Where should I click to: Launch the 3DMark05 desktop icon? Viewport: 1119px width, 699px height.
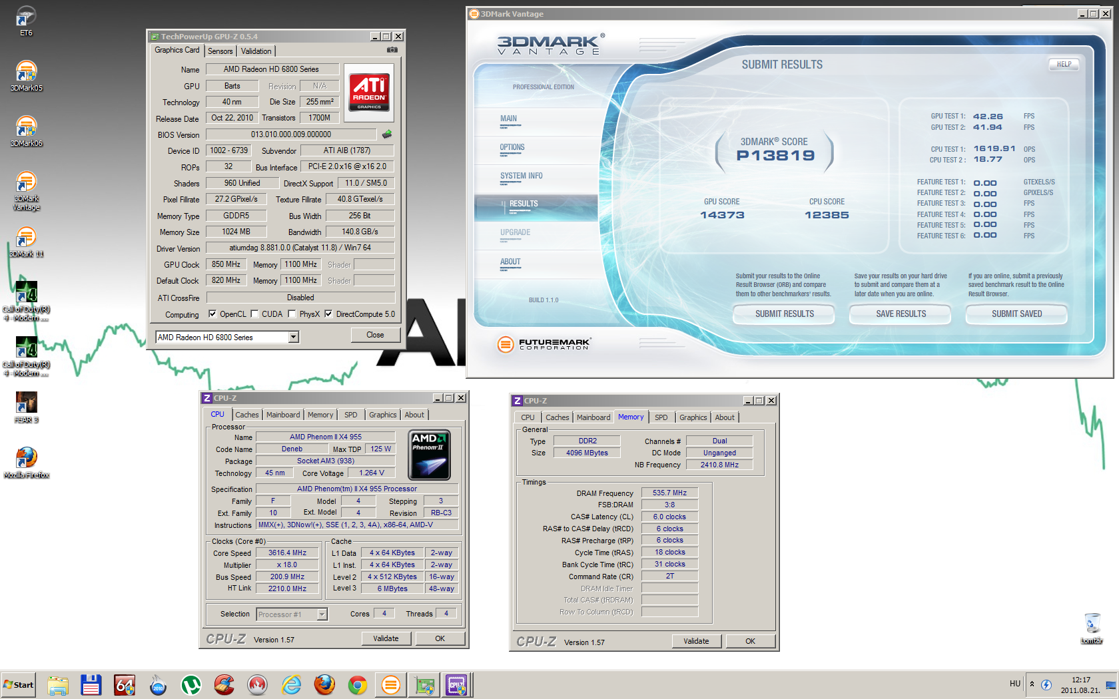point(26,76)
